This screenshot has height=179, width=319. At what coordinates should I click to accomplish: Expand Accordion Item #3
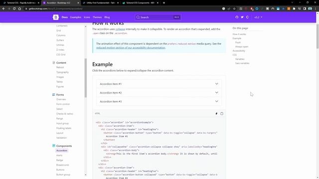[159, 101]
